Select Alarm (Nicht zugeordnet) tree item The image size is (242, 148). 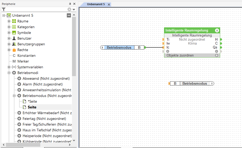[43, 84]
